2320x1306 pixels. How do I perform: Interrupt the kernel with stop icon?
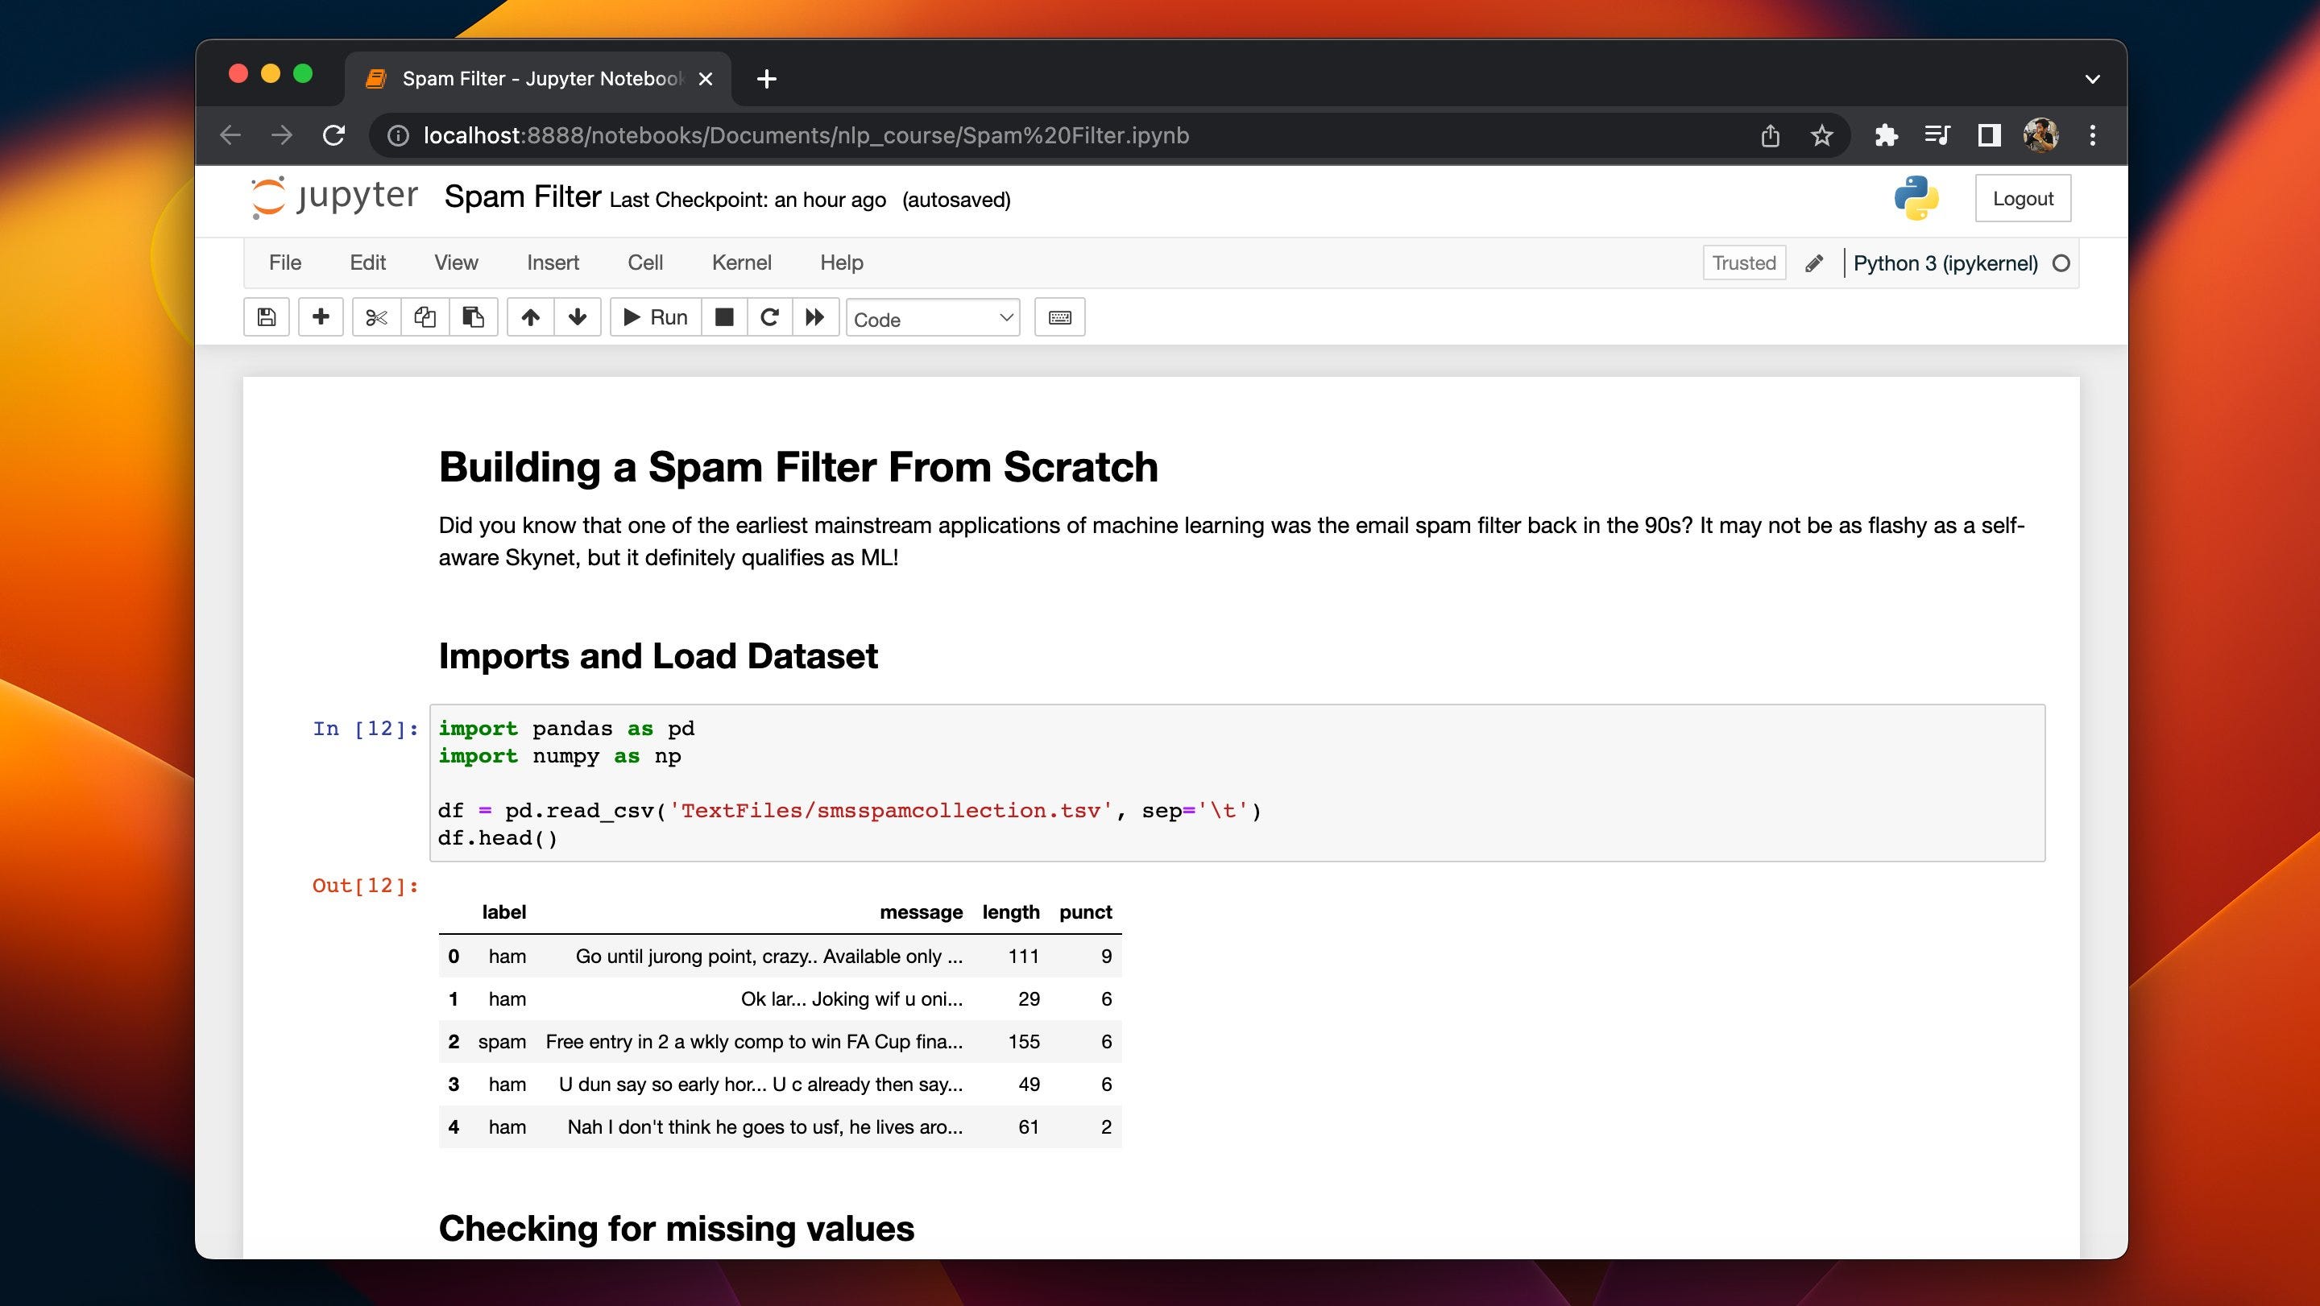724,316
